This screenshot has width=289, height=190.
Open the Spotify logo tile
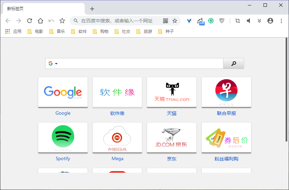point(63,137)
